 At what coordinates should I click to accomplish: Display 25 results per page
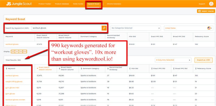(13, 52)
